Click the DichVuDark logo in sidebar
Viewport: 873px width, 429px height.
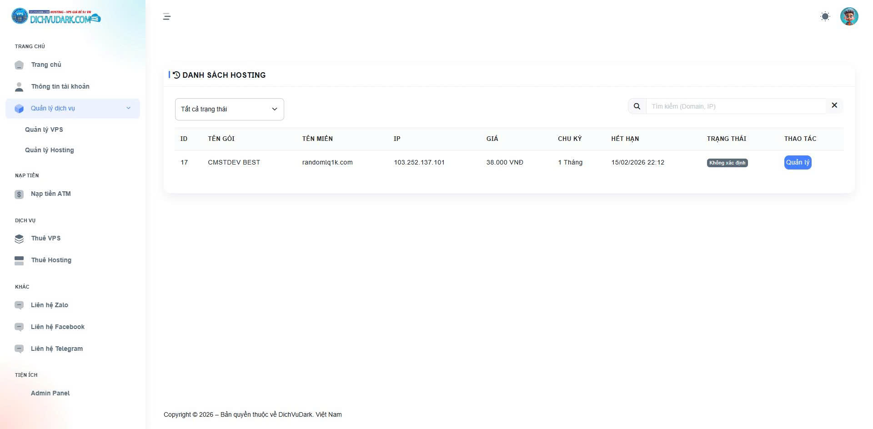[56, 17]
